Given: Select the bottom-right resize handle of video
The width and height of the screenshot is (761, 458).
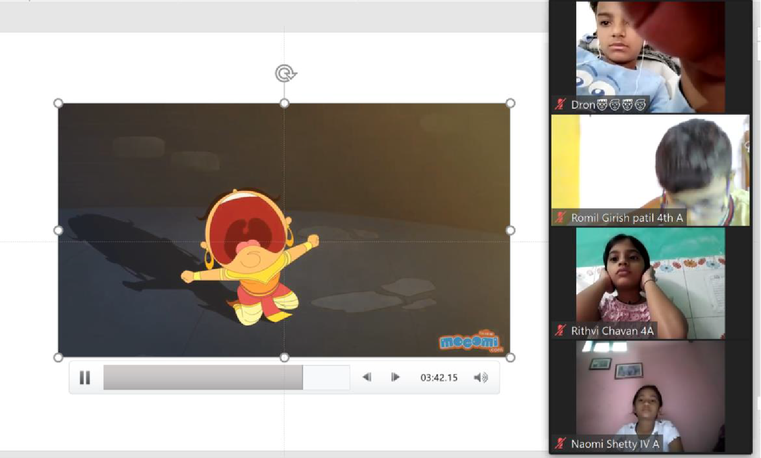Looking at the screenshot, I should (510, 358).
